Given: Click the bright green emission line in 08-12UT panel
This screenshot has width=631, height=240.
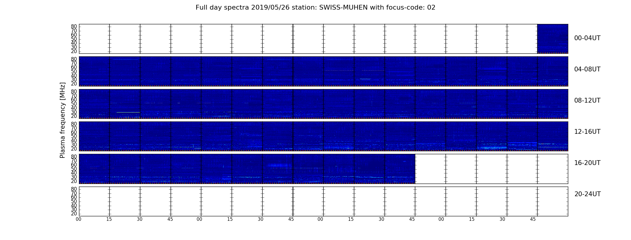Looking at the screenshot, I should click(128, 112).
